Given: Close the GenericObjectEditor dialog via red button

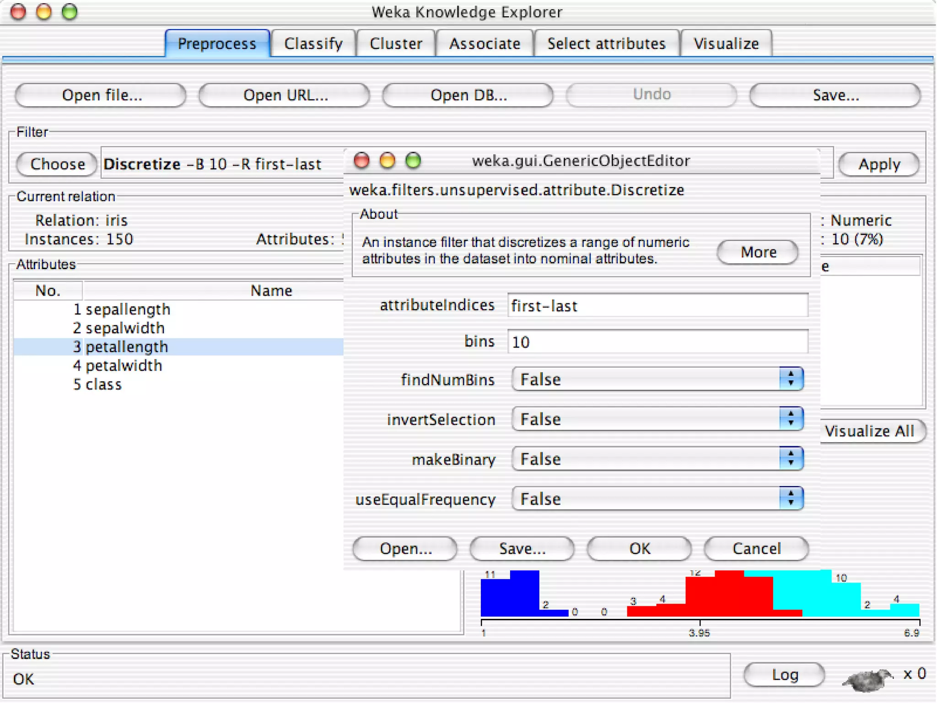Looking at the screenshot, I should (361, 161).
